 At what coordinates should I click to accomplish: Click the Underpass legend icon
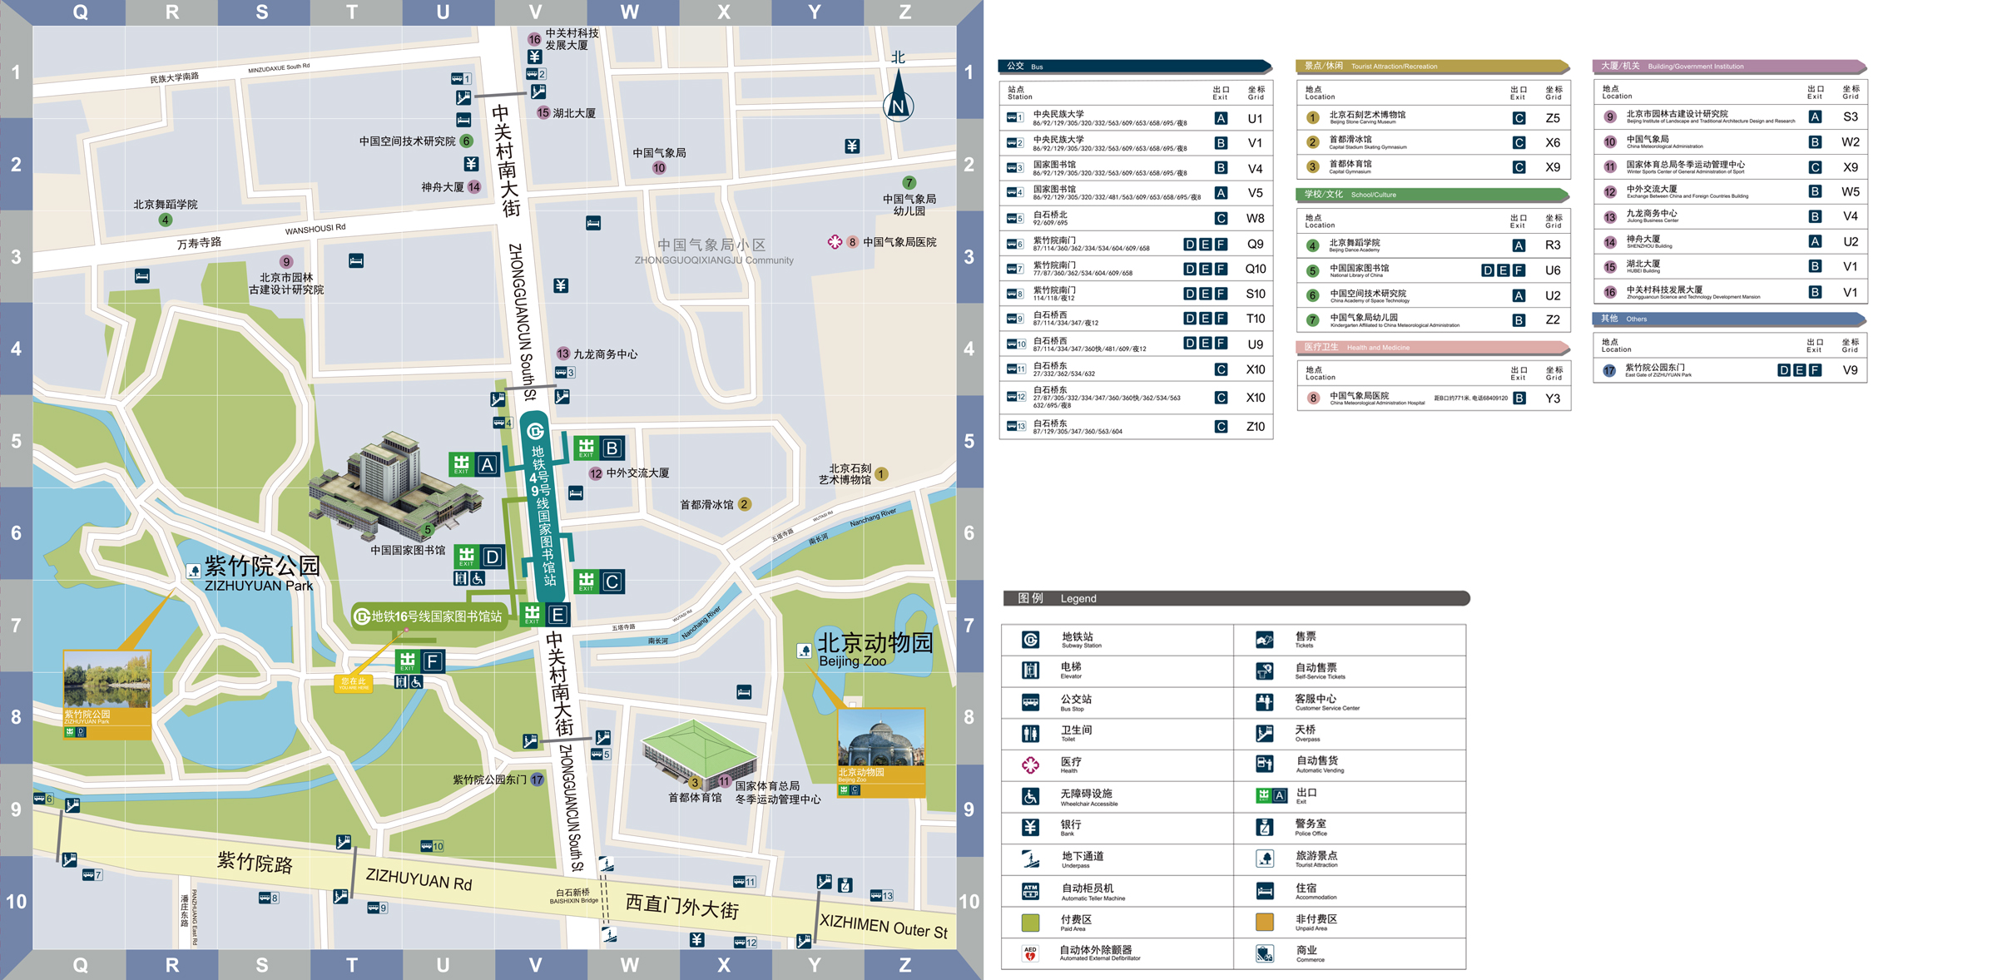tap(1030, 859)
